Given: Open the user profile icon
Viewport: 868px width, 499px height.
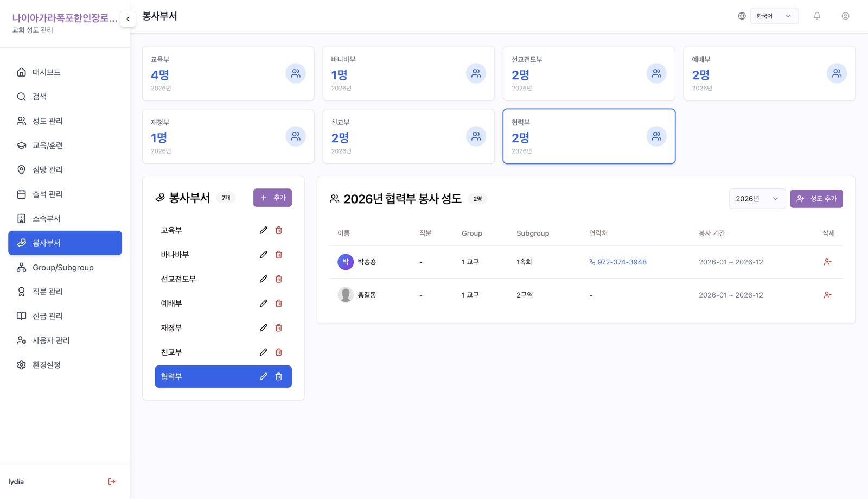Looking at the screenshot, I should click(x=845, y=16).
